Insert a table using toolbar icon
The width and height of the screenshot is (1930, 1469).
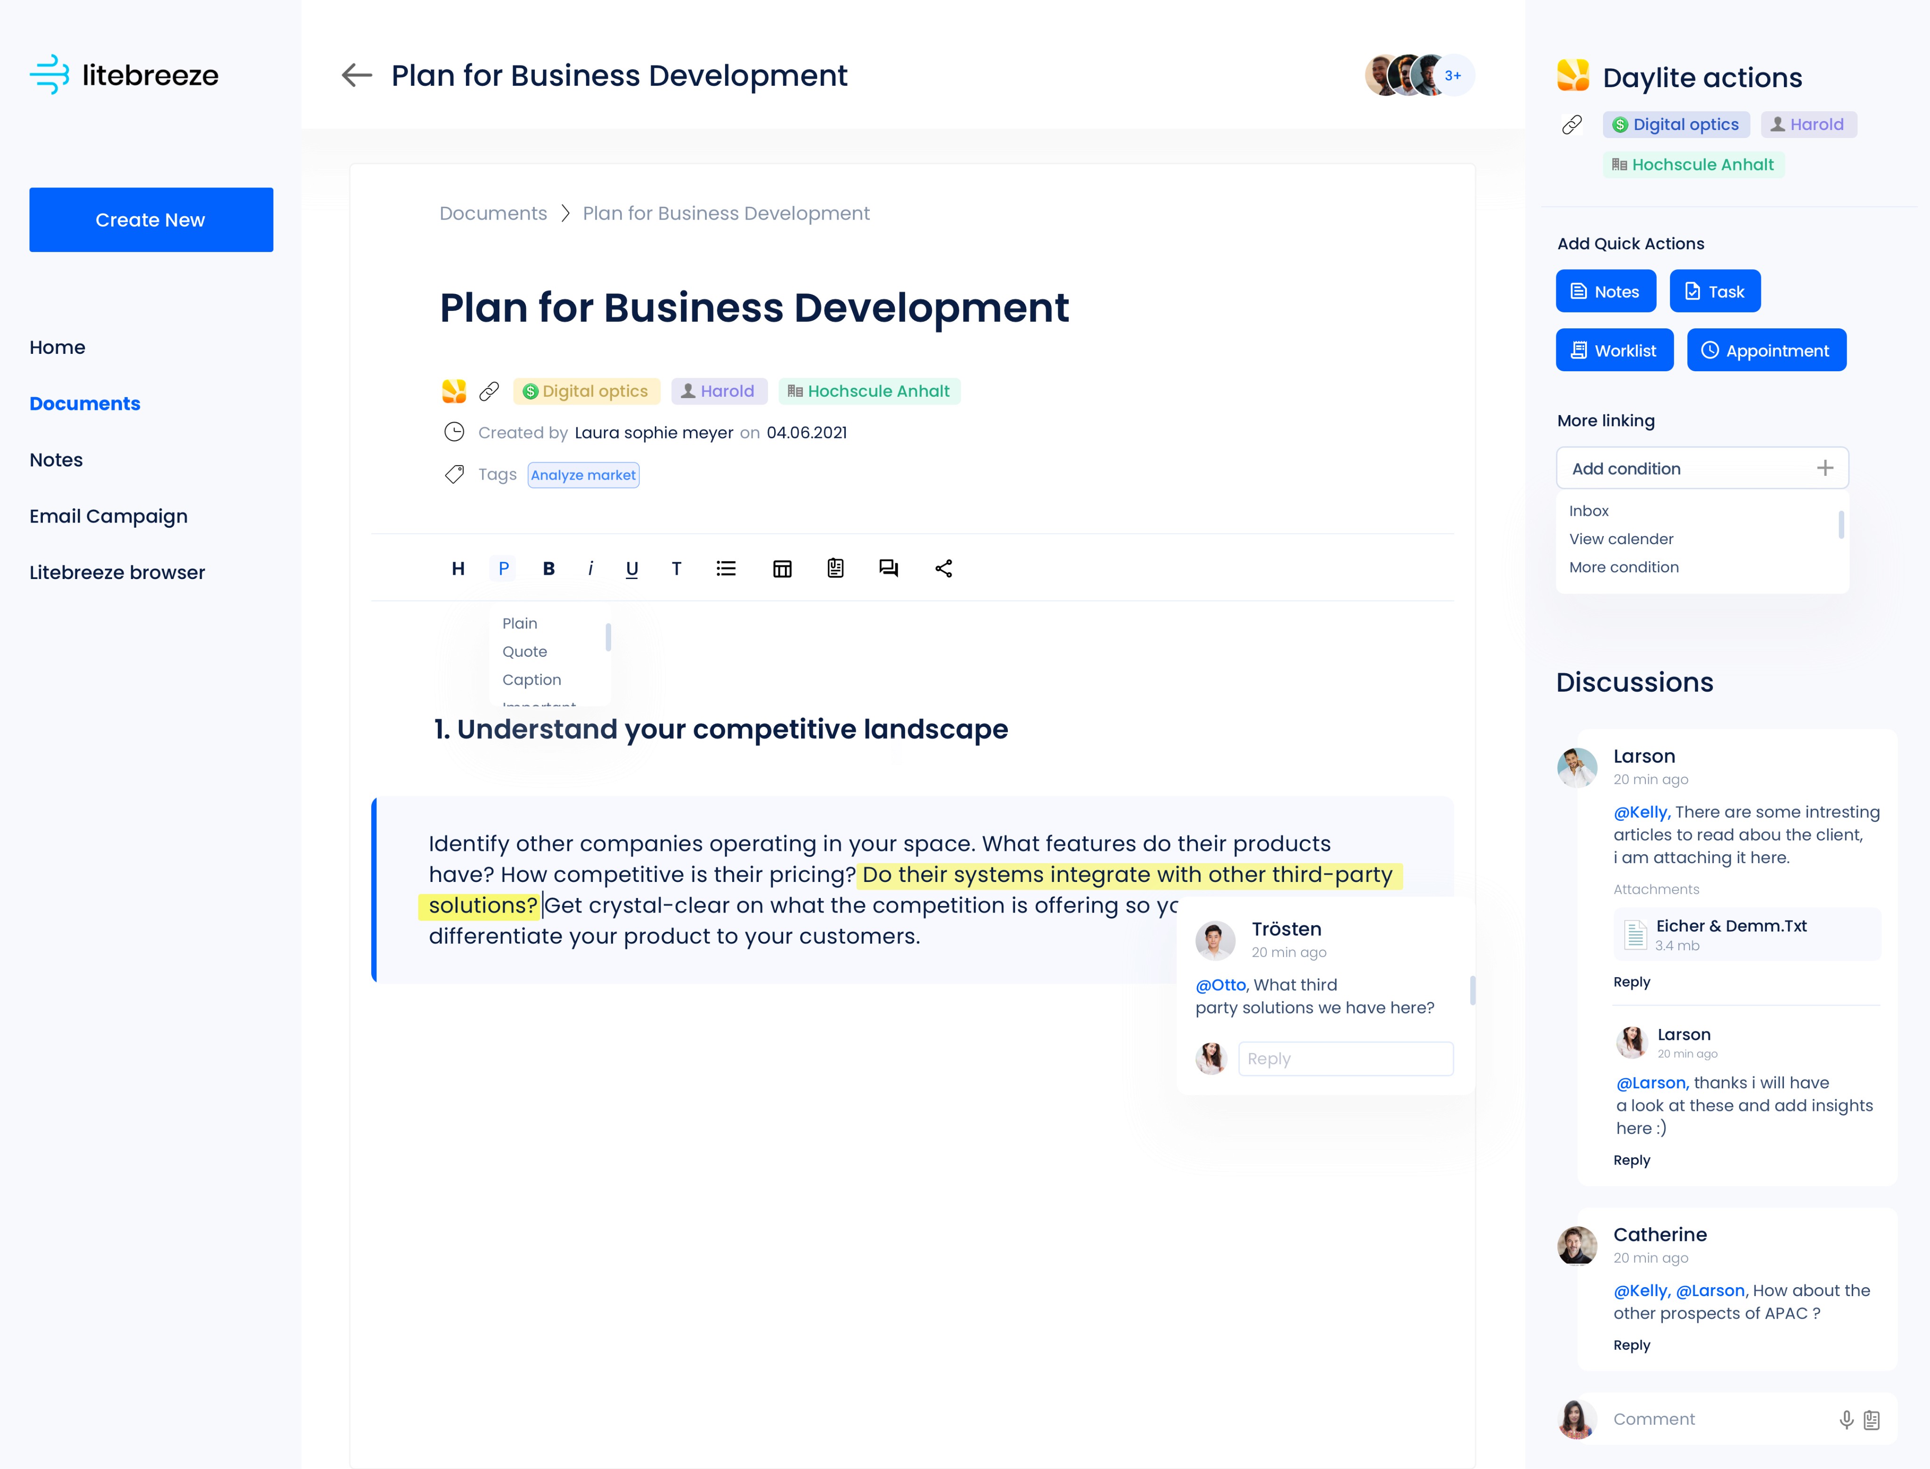tap(782, 569)
